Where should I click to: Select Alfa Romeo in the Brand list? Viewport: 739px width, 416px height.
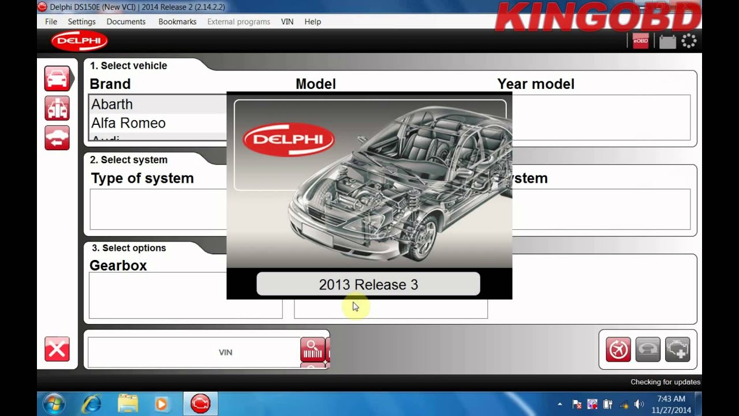pyautogui.click(x=158, y=123)
